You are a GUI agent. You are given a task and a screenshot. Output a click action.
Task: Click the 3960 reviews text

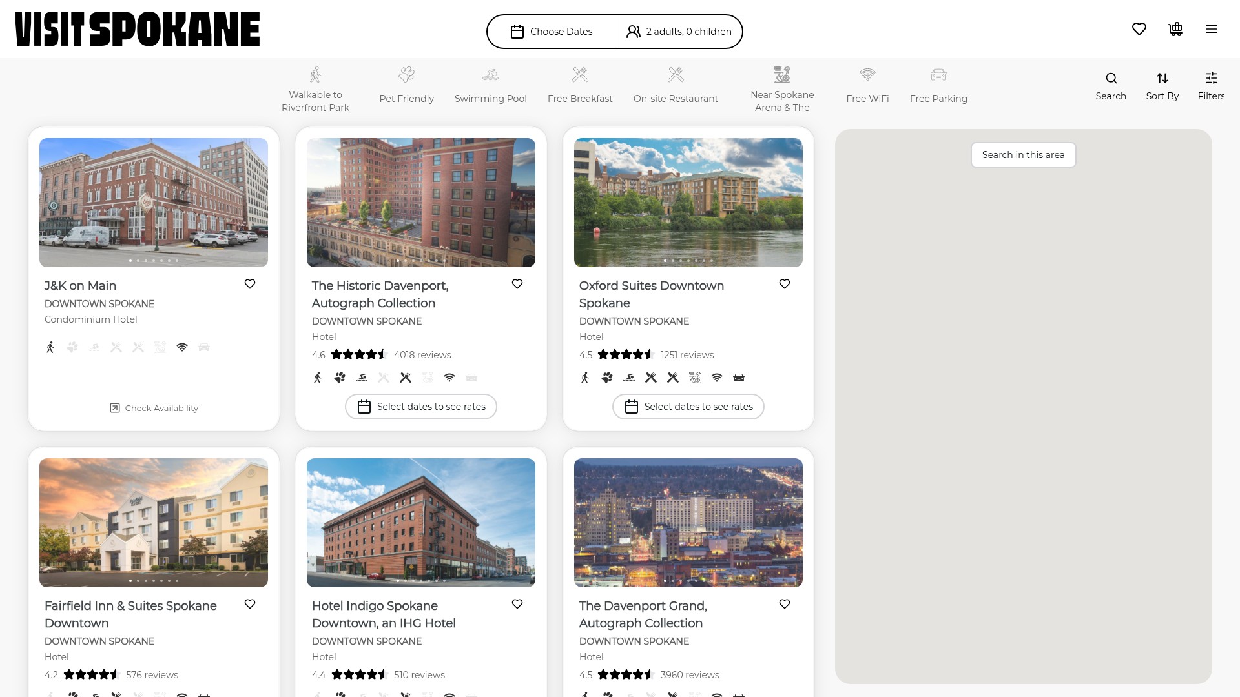(x=690, y=675)
